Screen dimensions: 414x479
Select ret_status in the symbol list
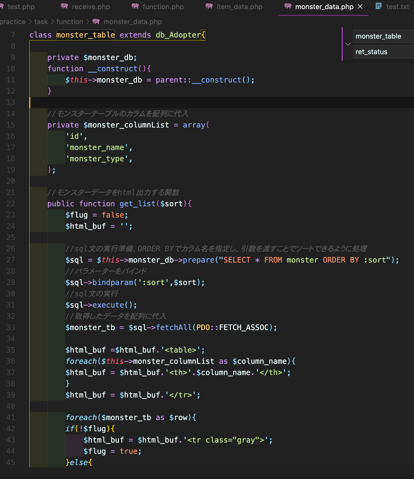click(371, 52)
